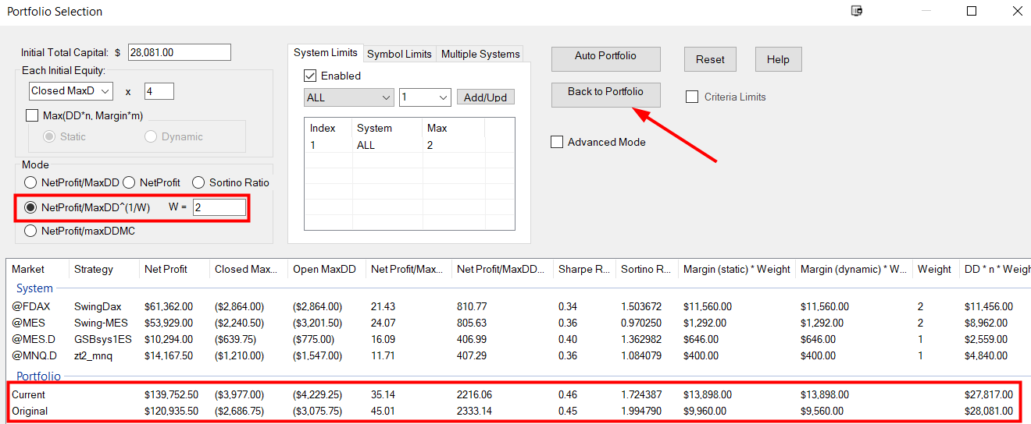Expand the ALL system dropdown
Viewport: 1031px width, 424px height.
click(x=348, y=97)
